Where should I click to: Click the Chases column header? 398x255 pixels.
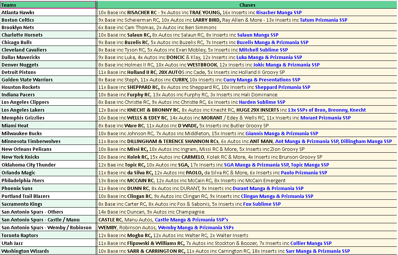pyautogui.click(x=247, y=5)
